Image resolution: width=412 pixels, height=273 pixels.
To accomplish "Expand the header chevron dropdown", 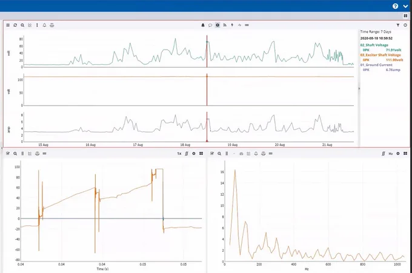I will pyautogui.click(x=405, y=6).
